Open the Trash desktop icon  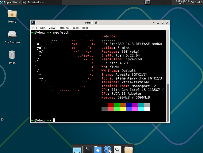pyautogui.click(x=12, y=55)
